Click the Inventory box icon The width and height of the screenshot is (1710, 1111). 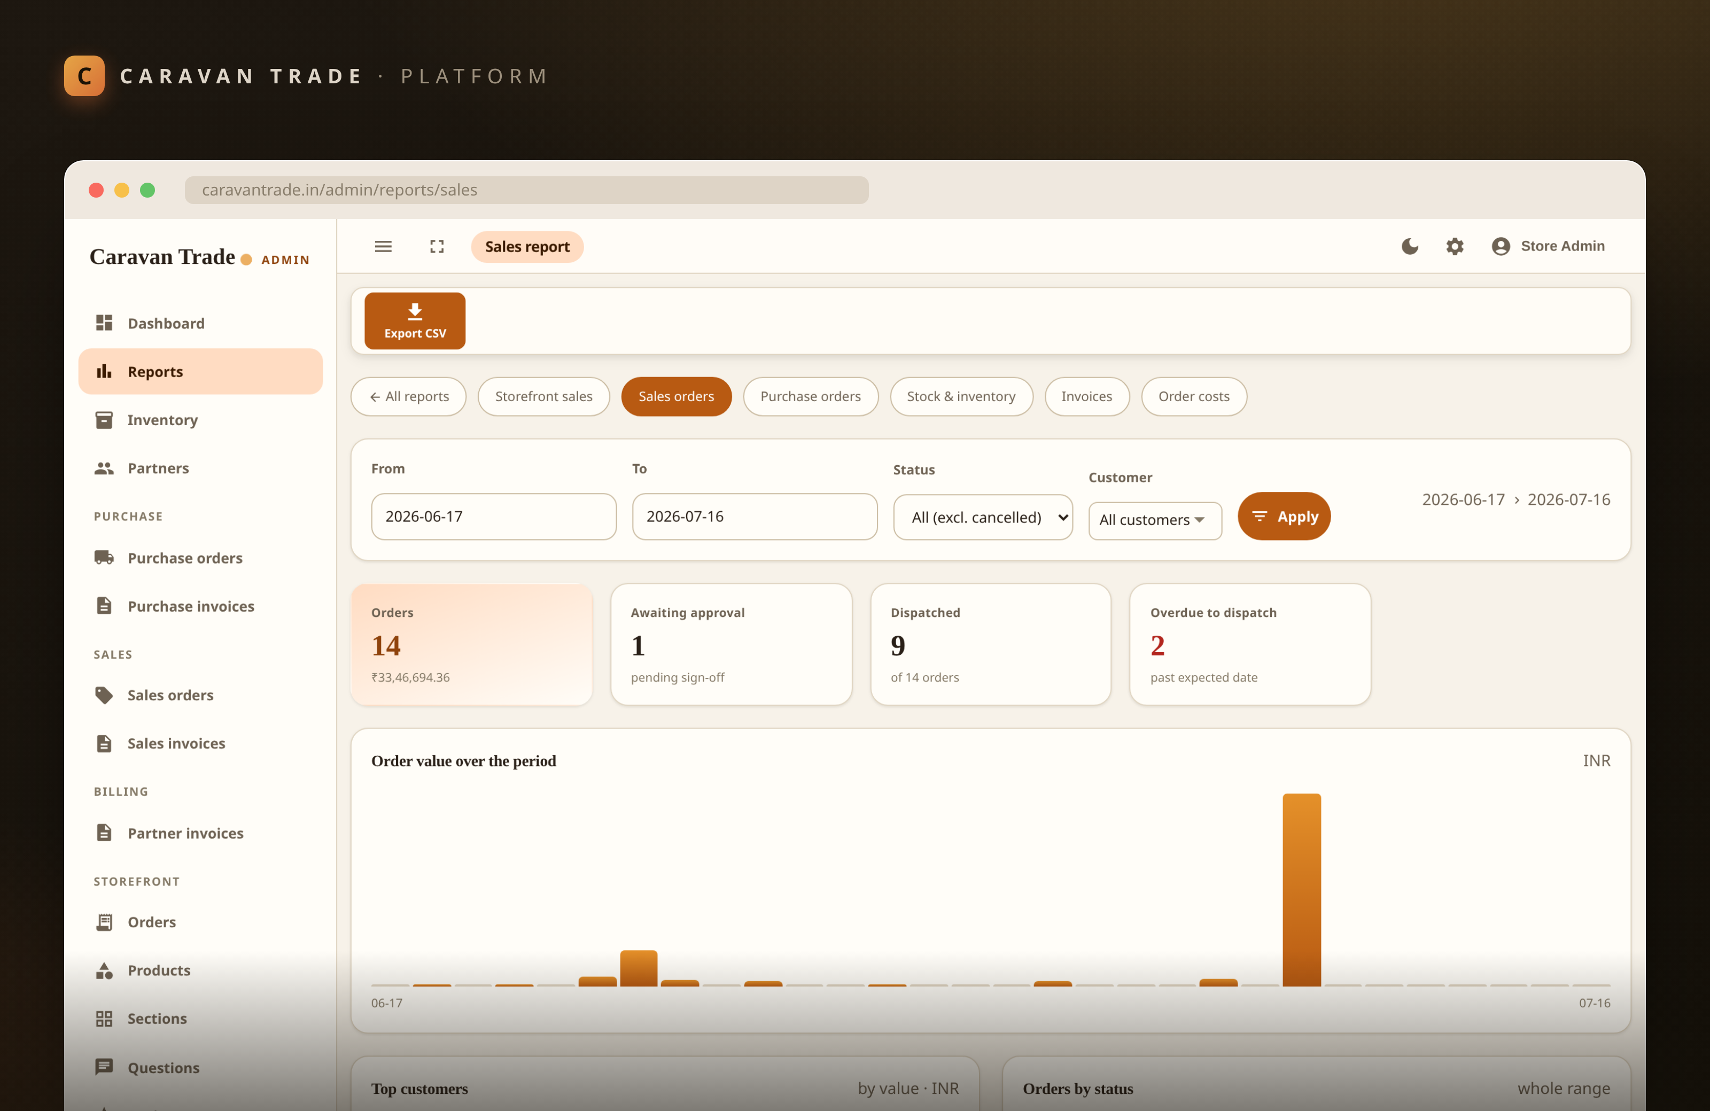coord(104,419)
